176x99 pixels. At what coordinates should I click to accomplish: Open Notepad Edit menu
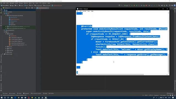(81, 11)
